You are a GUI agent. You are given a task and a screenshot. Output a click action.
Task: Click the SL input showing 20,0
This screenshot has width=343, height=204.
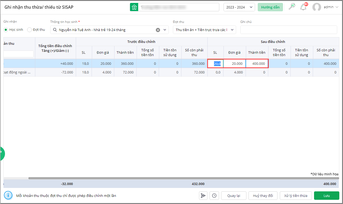click(x=216, y=63)
